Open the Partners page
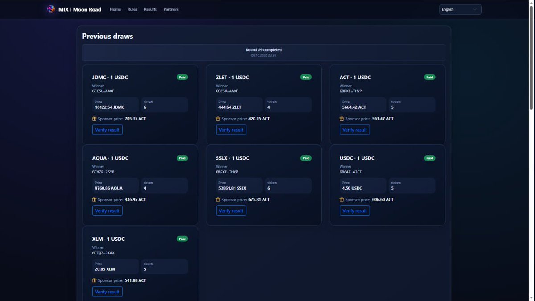The width and height of the screenshot is (535, 301). click(x=171, y=9)
